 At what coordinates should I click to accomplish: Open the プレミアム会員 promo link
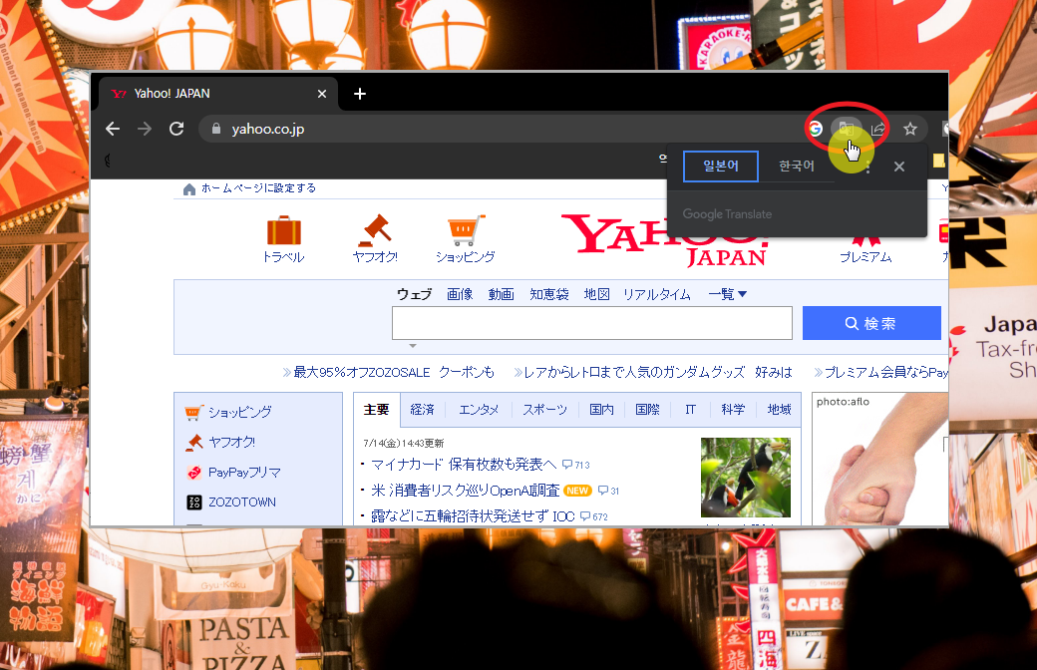point(886,372)
